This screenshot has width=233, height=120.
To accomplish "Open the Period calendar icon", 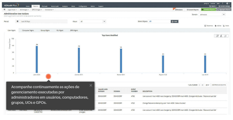I will tap(17, 21).
